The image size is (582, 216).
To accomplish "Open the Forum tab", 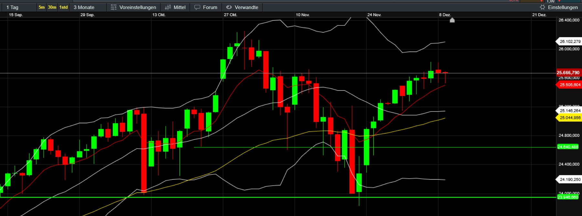I will (206, 7).
